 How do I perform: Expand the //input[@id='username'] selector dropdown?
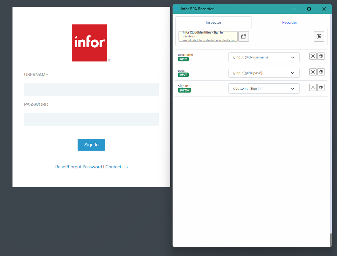[x=293, y=57]
